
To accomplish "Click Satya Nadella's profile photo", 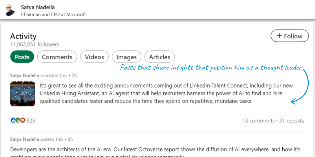I will pyautogui.click(x=10, y=9).
